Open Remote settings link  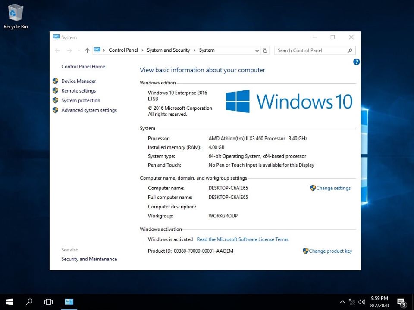coord(78,91)
